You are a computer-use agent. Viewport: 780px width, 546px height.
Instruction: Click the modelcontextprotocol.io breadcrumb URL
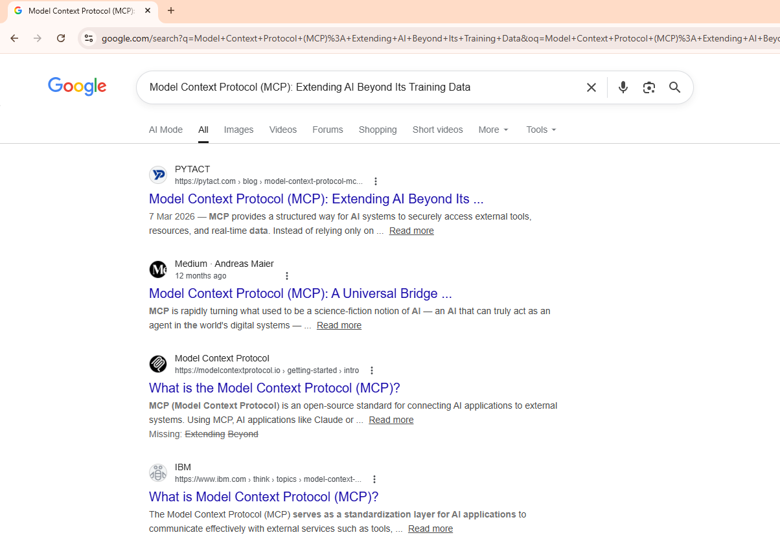pos(267,370)
